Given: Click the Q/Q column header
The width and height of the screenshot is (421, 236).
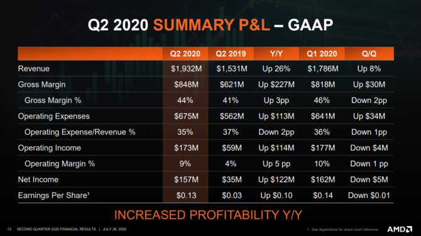Looking at the screenshot, I should click(x=369, y=54).
